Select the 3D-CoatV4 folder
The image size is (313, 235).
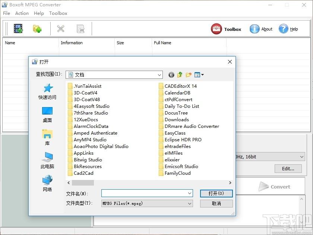pyautogui.click(x=82, y=93)
